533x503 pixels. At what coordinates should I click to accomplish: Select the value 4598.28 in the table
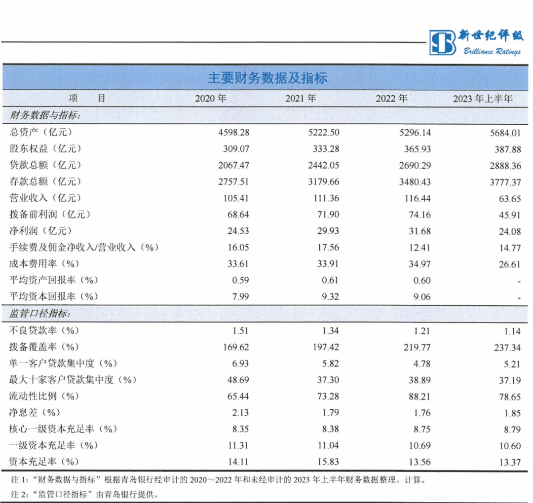click(x=234, y=132)
